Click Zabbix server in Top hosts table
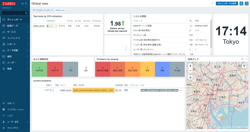 [39, 26]
